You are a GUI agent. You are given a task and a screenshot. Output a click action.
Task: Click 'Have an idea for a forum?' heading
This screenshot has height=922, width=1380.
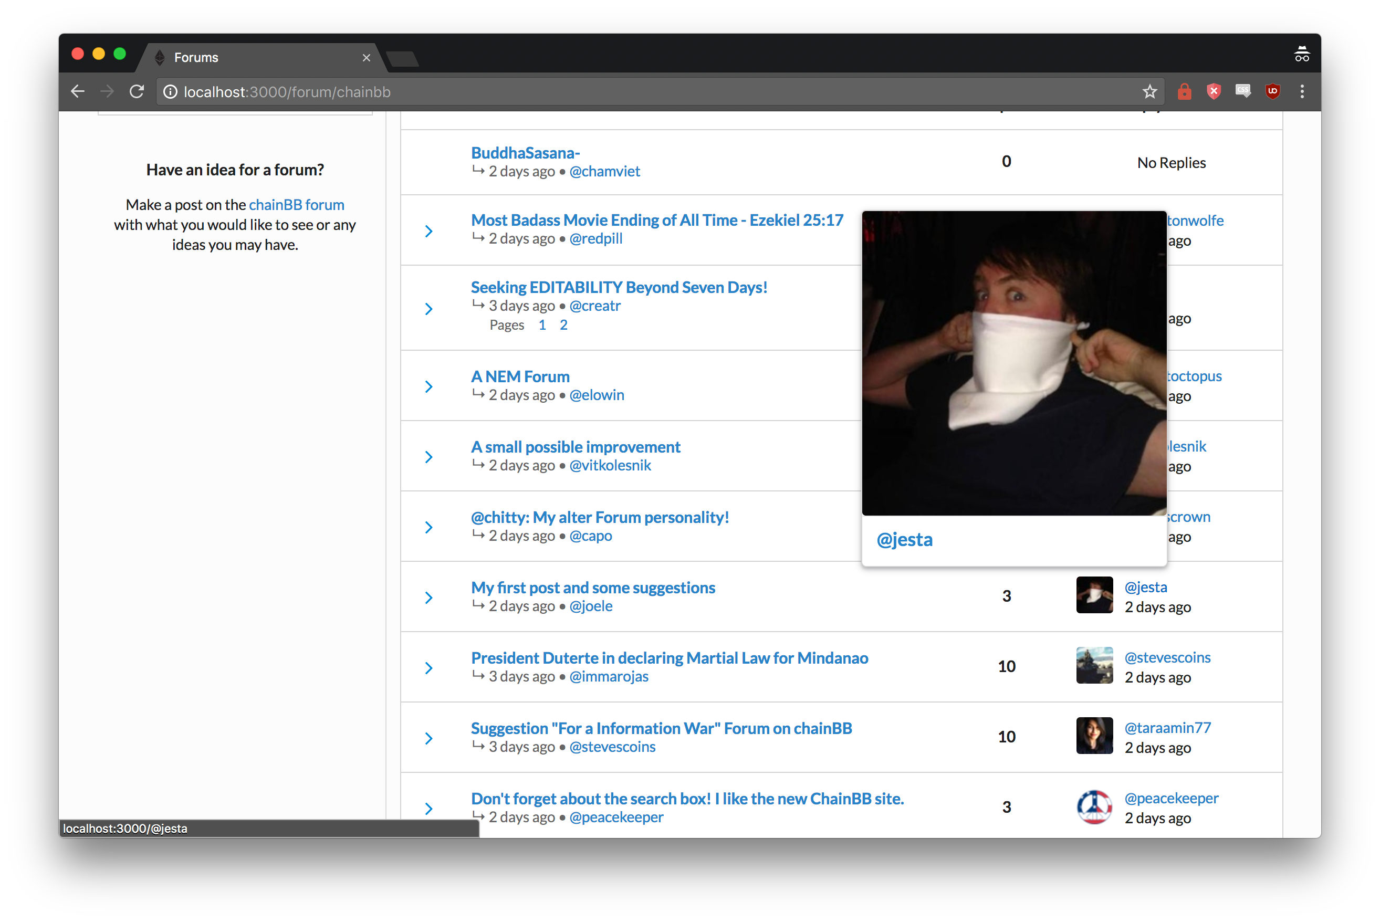[235, 170]
